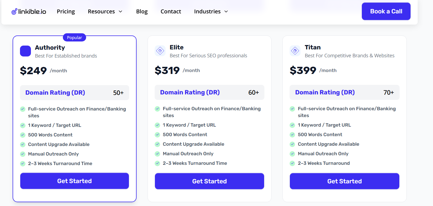Click the checkmark beside Elite's Full-service Outreach feature
The height and width of the screenshot is (206, 433).
pyautogui.click(x=157, y=109)
